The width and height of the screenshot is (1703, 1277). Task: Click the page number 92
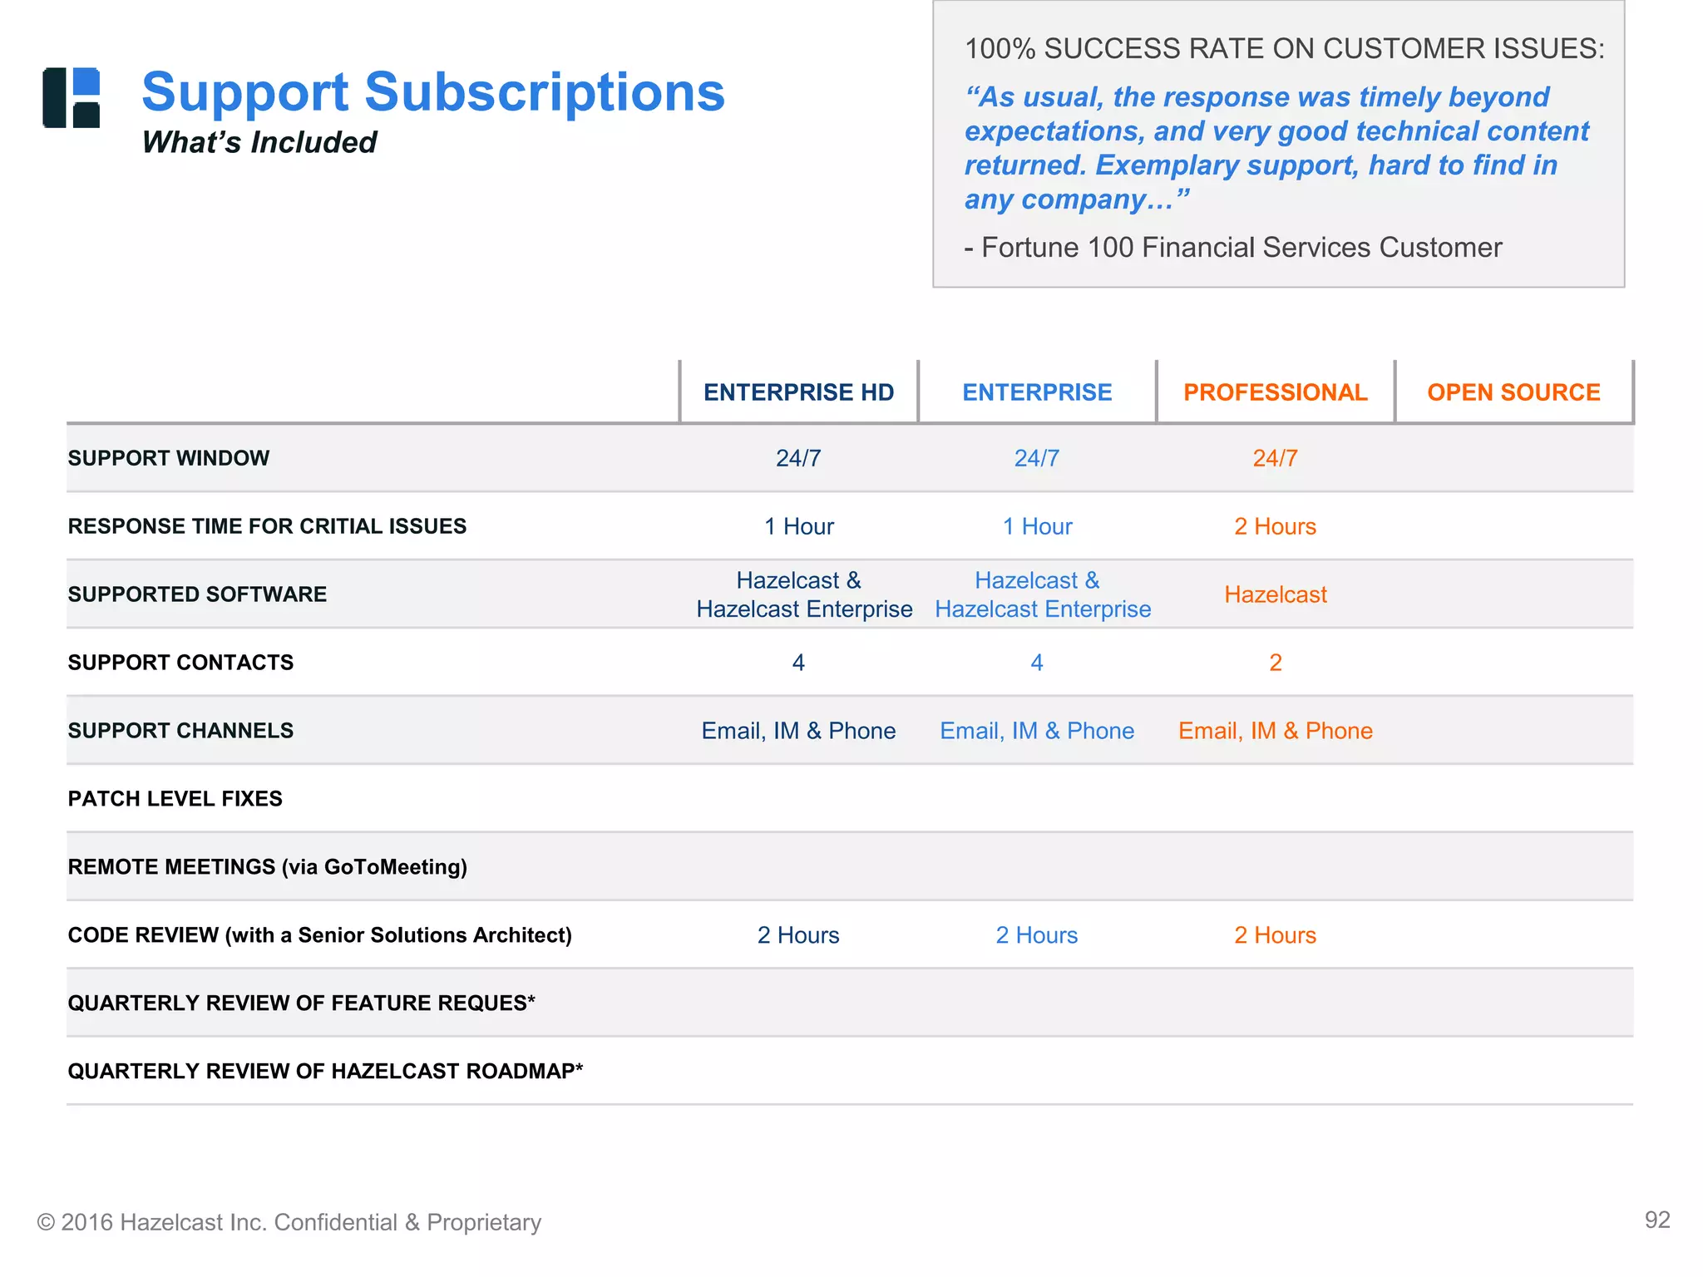[x=1657, y=1220]
